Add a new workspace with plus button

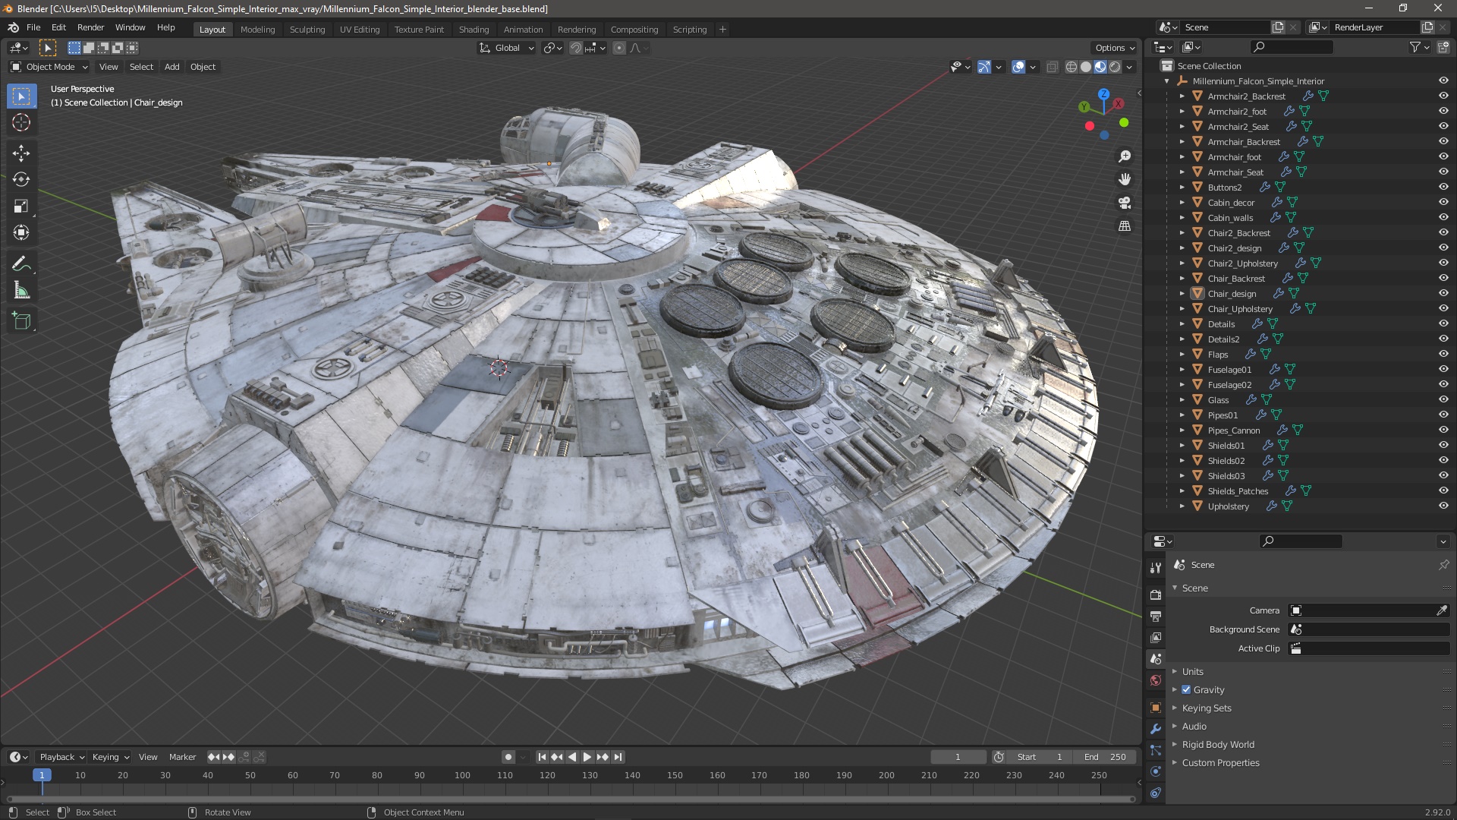722,30
